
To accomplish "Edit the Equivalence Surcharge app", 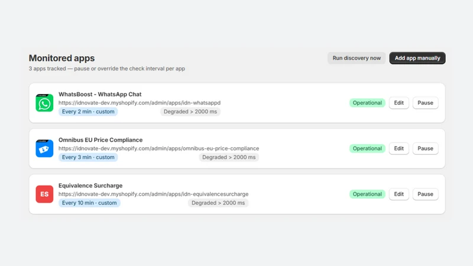I will coord(399,194).
